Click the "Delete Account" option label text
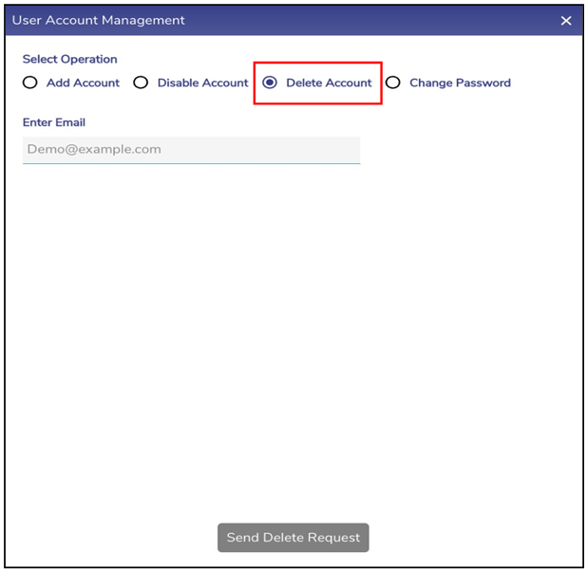Image resolution: width=587 pixels, height=570 pixels. click(x=329, y=83)
